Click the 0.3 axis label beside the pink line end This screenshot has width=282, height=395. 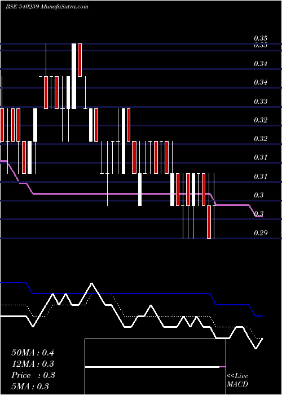click(259, 214)
